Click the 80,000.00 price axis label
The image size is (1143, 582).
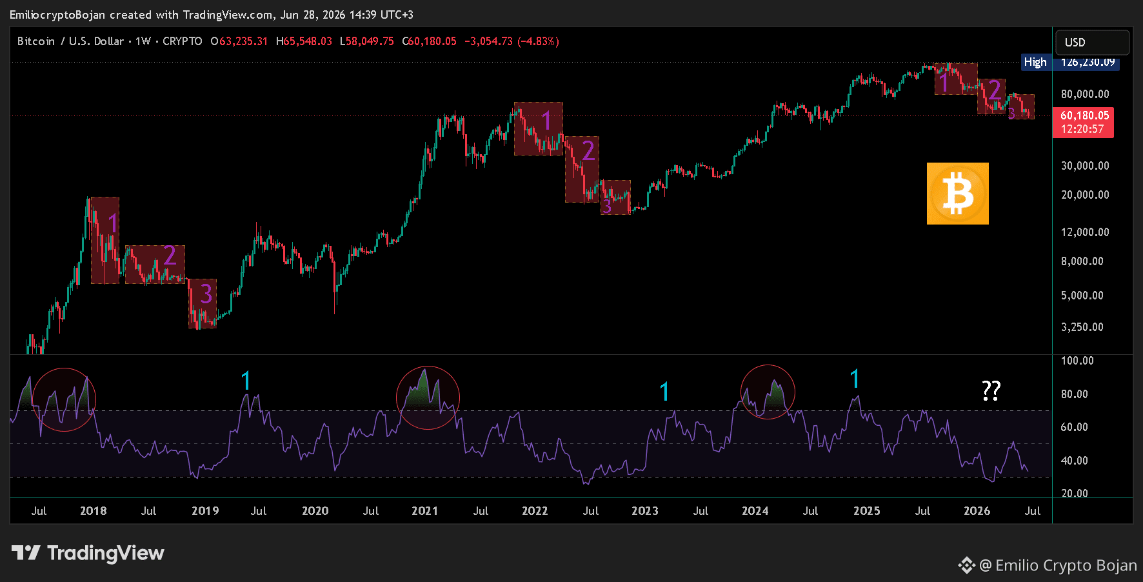coord(1085,94)
